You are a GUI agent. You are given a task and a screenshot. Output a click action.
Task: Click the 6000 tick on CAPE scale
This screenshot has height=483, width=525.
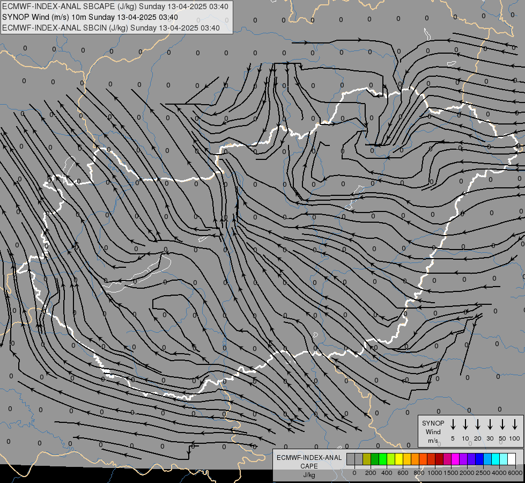515,473
